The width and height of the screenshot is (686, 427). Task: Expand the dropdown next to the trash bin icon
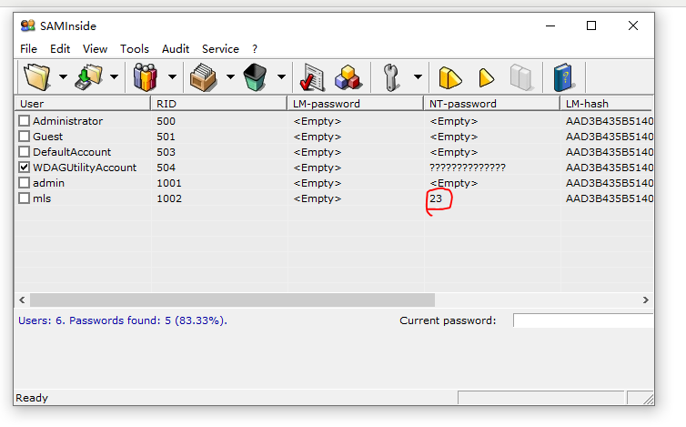[281, 77]
